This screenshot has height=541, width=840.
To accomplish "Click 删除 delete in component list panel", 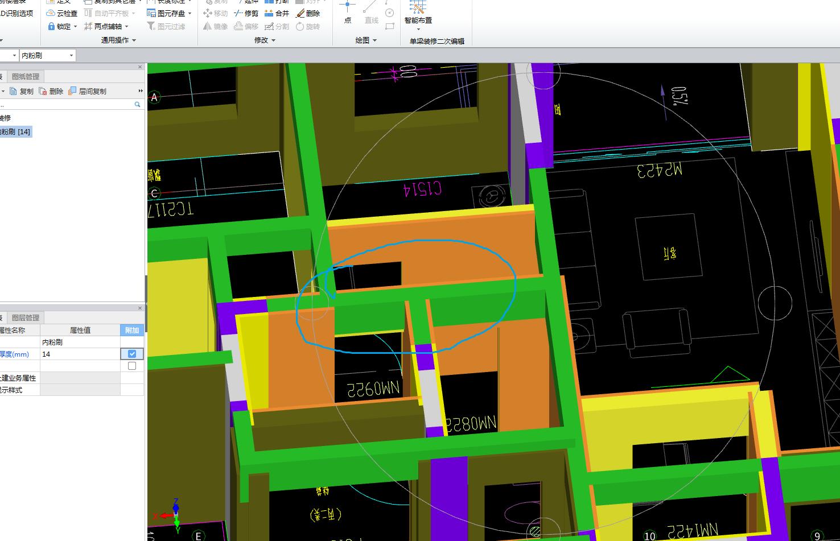I will coord(51,91).
